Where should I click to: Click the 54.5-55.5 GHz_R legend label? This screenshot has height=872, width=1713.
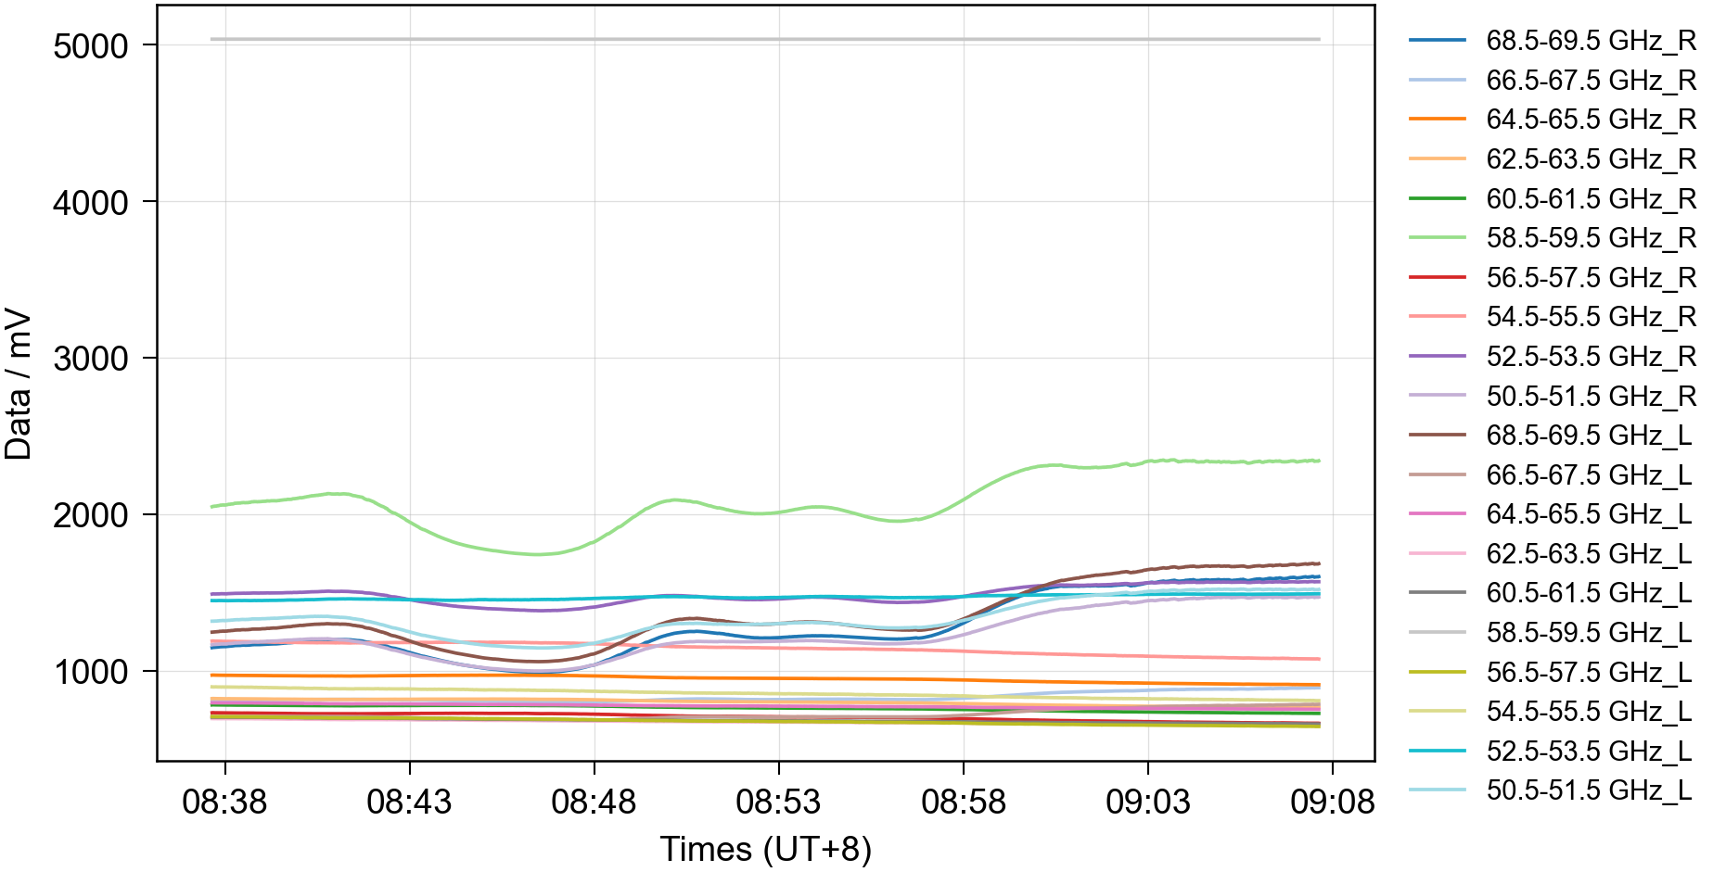point(1590,317)
